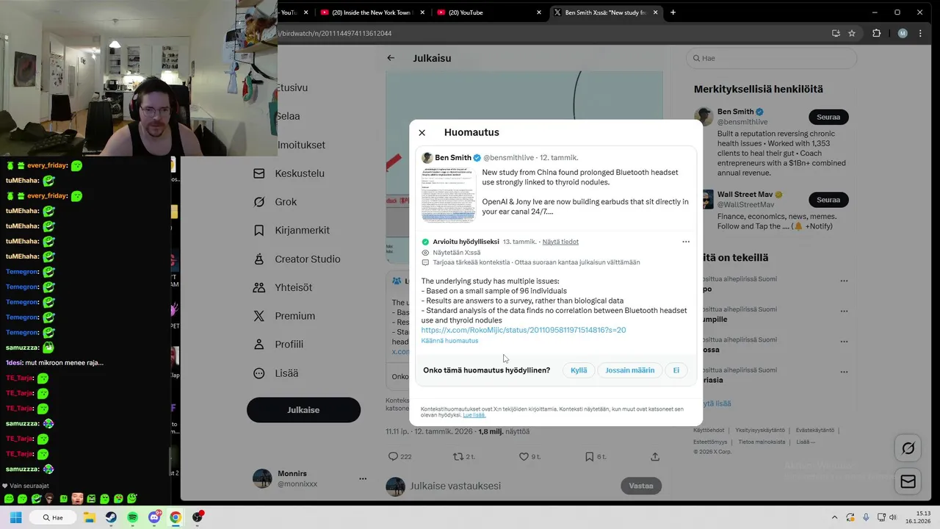Image resolution: width=940 pixels, height=529 pixels.
Task: Open more options for the second trending topic
Action: click(x=844, y=312)
